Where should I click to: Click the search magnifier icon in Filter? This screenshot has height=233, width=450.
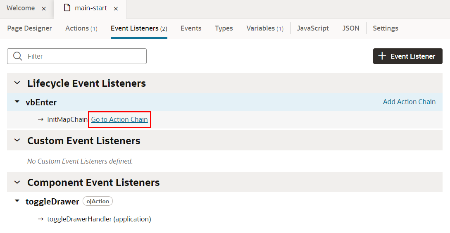point(18,56)
